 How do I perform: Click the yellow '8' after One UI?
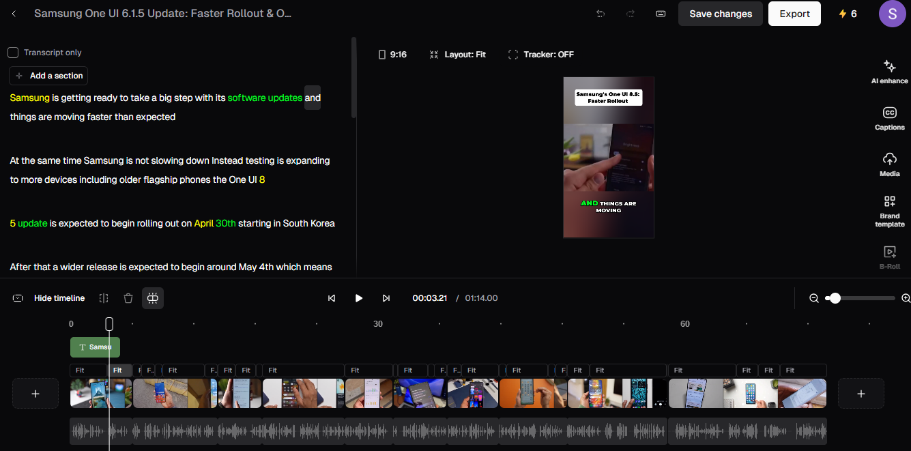point(262,179)
